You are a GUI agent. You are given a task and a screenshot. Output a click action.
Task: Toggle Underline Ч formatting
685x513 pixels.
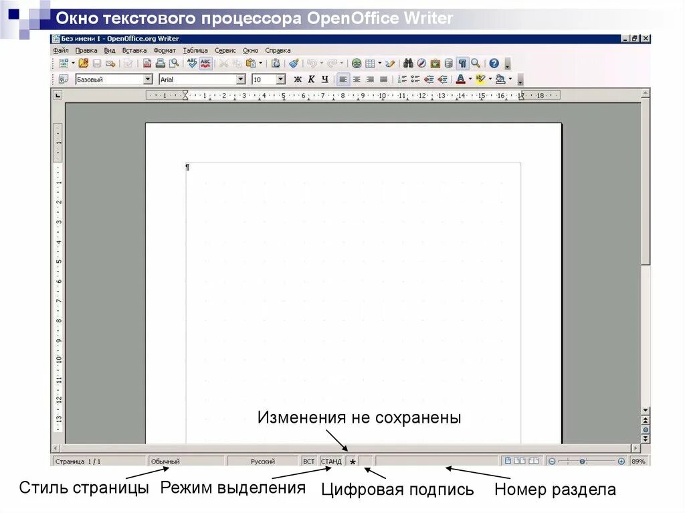(x=325, y=80)
